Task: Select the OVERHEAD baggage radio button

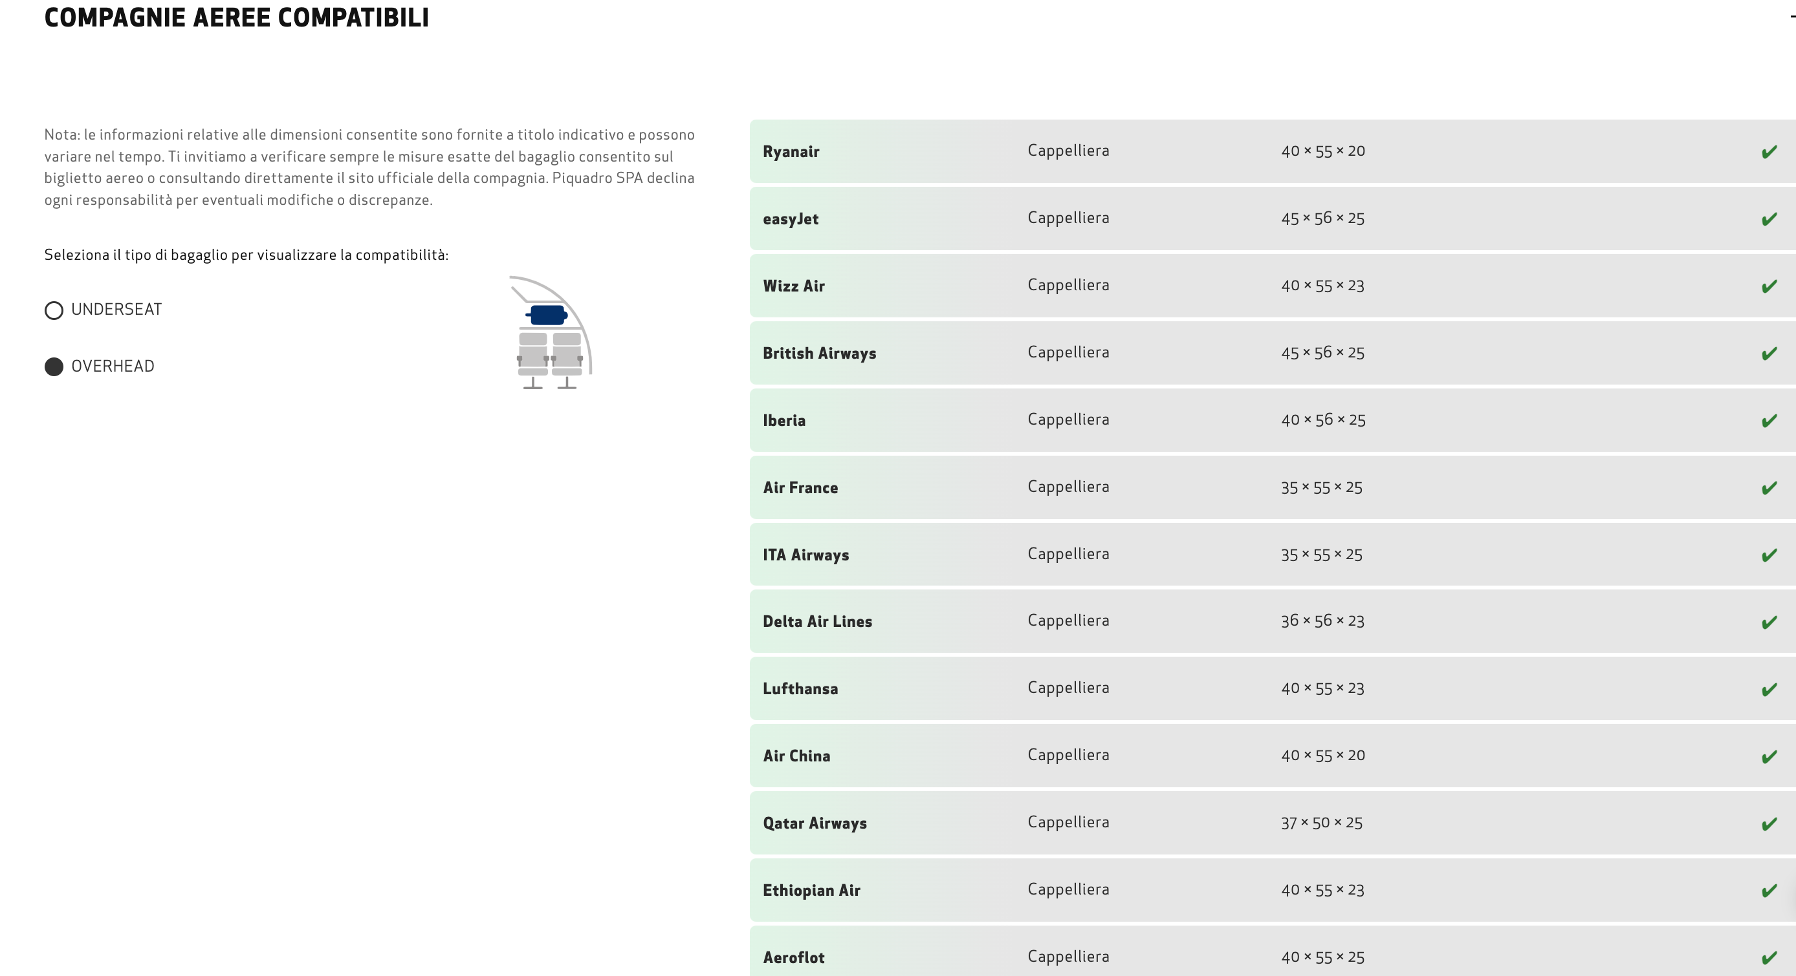Action: (54, 366)
